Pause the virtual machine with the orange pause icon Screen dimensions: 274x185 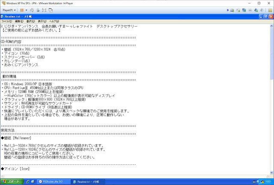point(22,10)
